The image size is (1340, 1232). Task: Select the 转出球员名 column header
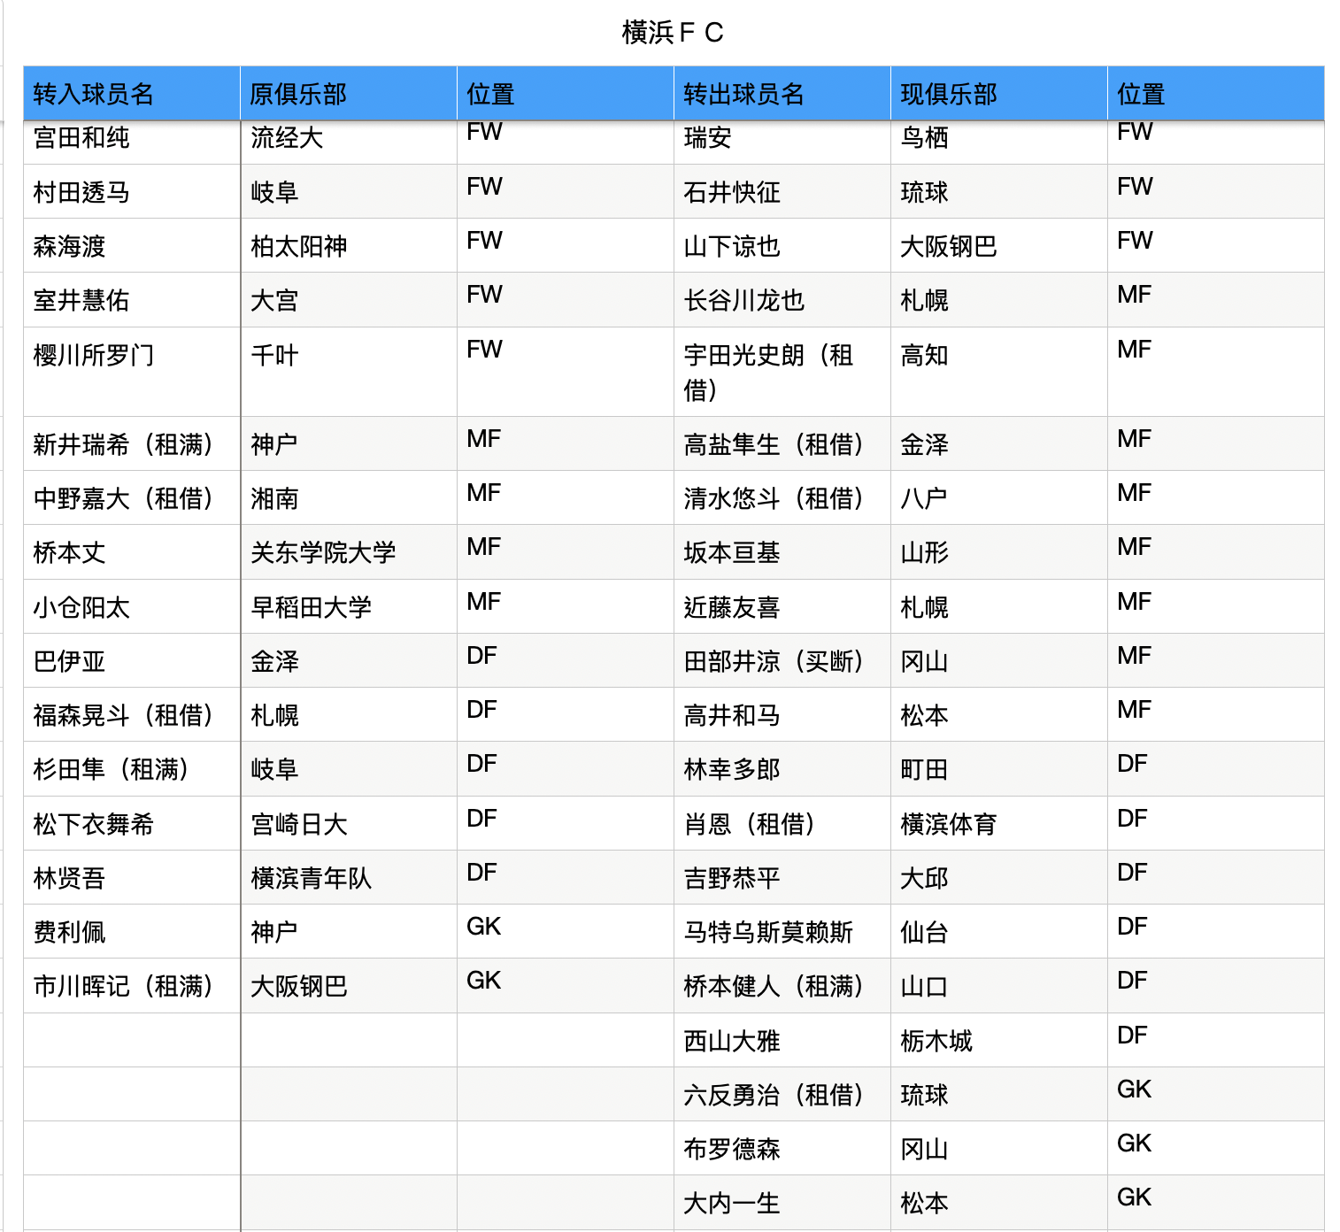click(x=782, y=94)
